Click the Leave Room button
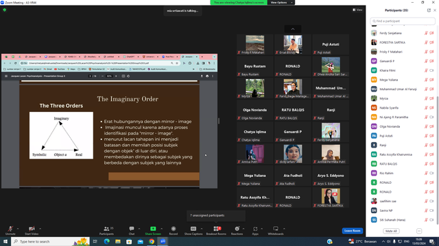This screenshot has height=246, width=439. pos(352,231)
